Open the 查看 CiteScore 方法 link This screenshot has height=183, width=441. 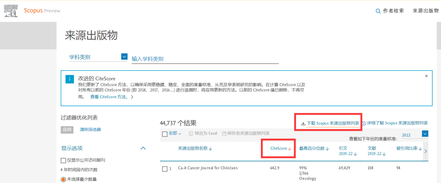coord(111,97)
